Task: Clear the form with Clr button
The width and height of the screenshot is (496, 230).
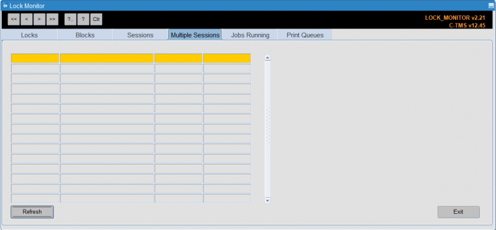Action: click(96, 19)
